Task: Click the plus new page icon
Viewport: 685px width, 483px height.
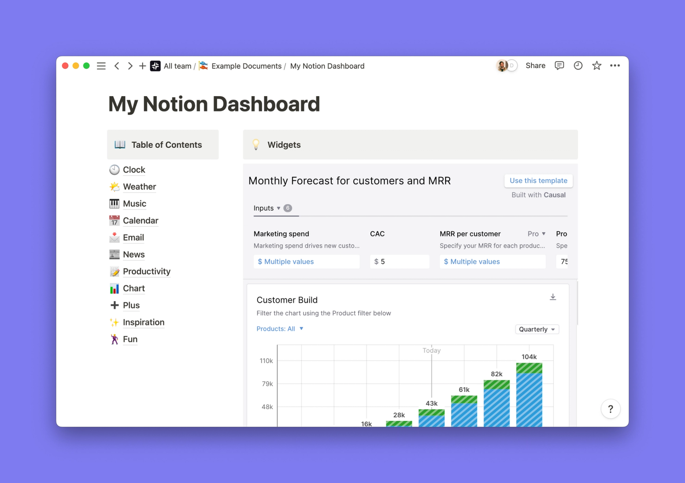Action: point(142,66)
